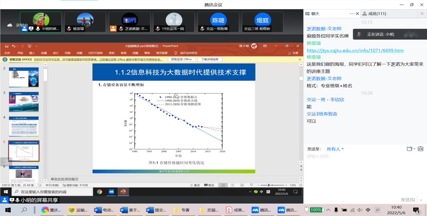The height and width of the screenshot is (216, 427).
Task: Toggle 备注 notes button in status bar
Action: coord(195,185)
